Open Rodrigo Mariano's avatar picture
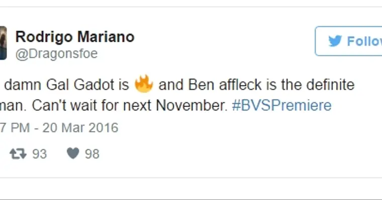This screenshot has height=200, width=382. tap(3, 43)
